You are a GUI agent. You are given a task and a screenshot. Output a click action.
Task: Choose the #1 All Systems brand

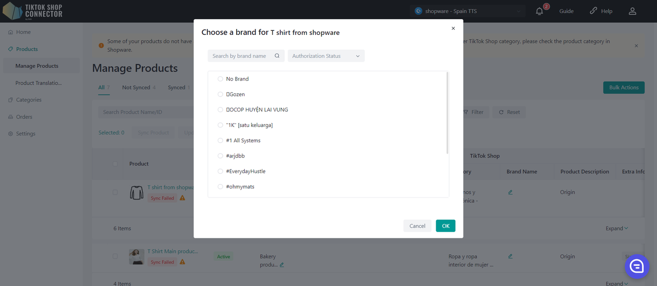221,141
